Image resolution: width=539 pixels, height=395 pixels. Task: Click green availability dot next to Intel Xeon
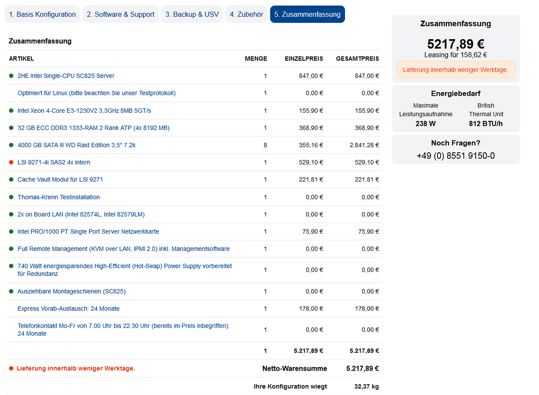point(11,111)
